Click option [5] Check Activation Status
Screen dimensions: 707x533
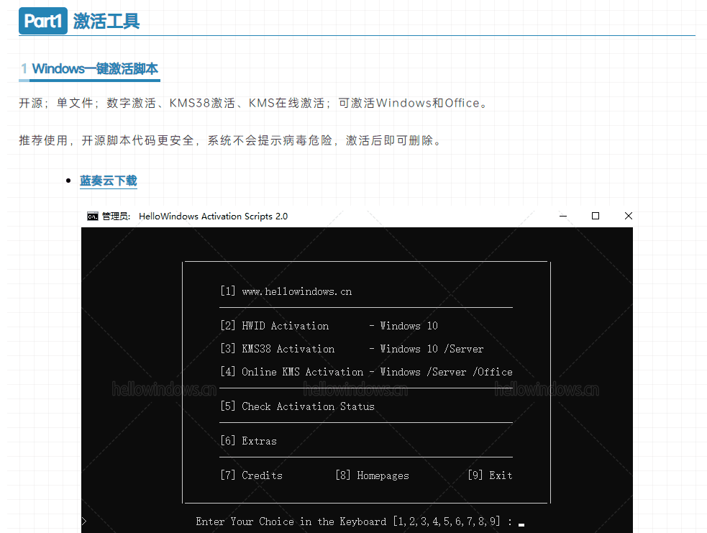(297, 406)
